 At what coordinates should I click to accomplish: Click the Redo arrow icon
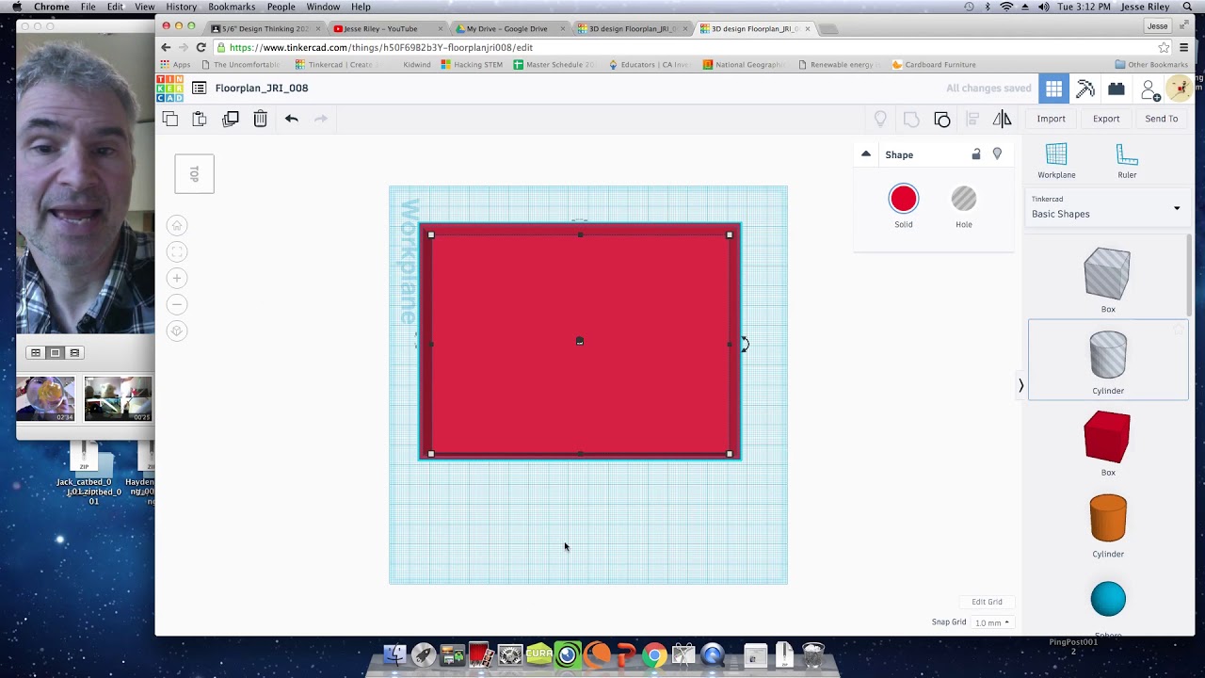coord(321,119)
